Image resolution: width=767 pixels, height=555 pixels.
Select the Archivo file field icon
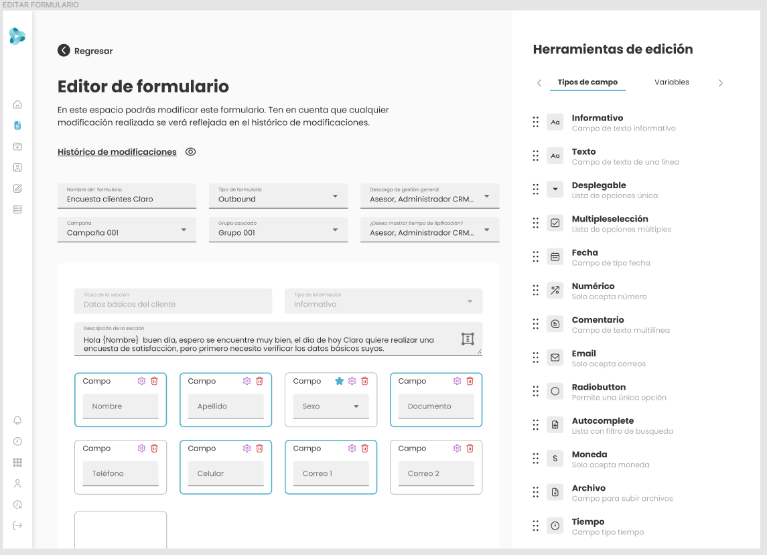[555, 493]
